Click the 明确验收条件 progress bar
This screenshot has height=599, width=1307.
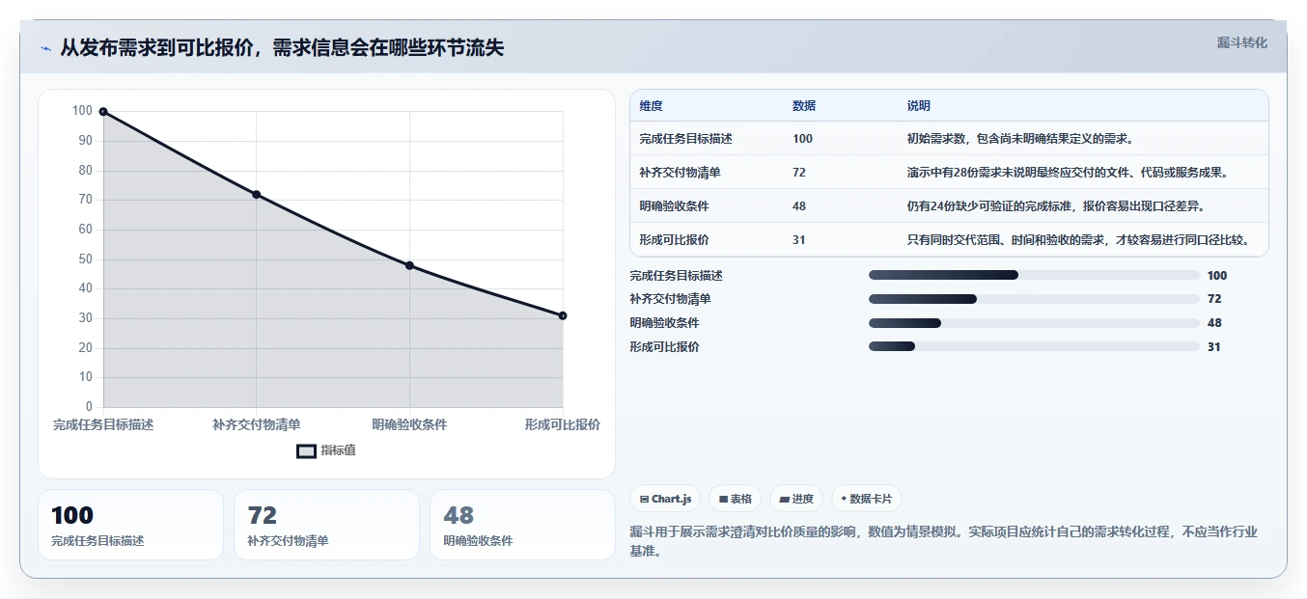pyautogui.click(x=1034, y=323)
